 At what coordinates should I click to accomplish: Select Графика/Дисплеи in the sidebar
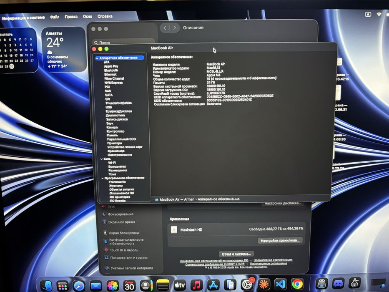[119, 111]
